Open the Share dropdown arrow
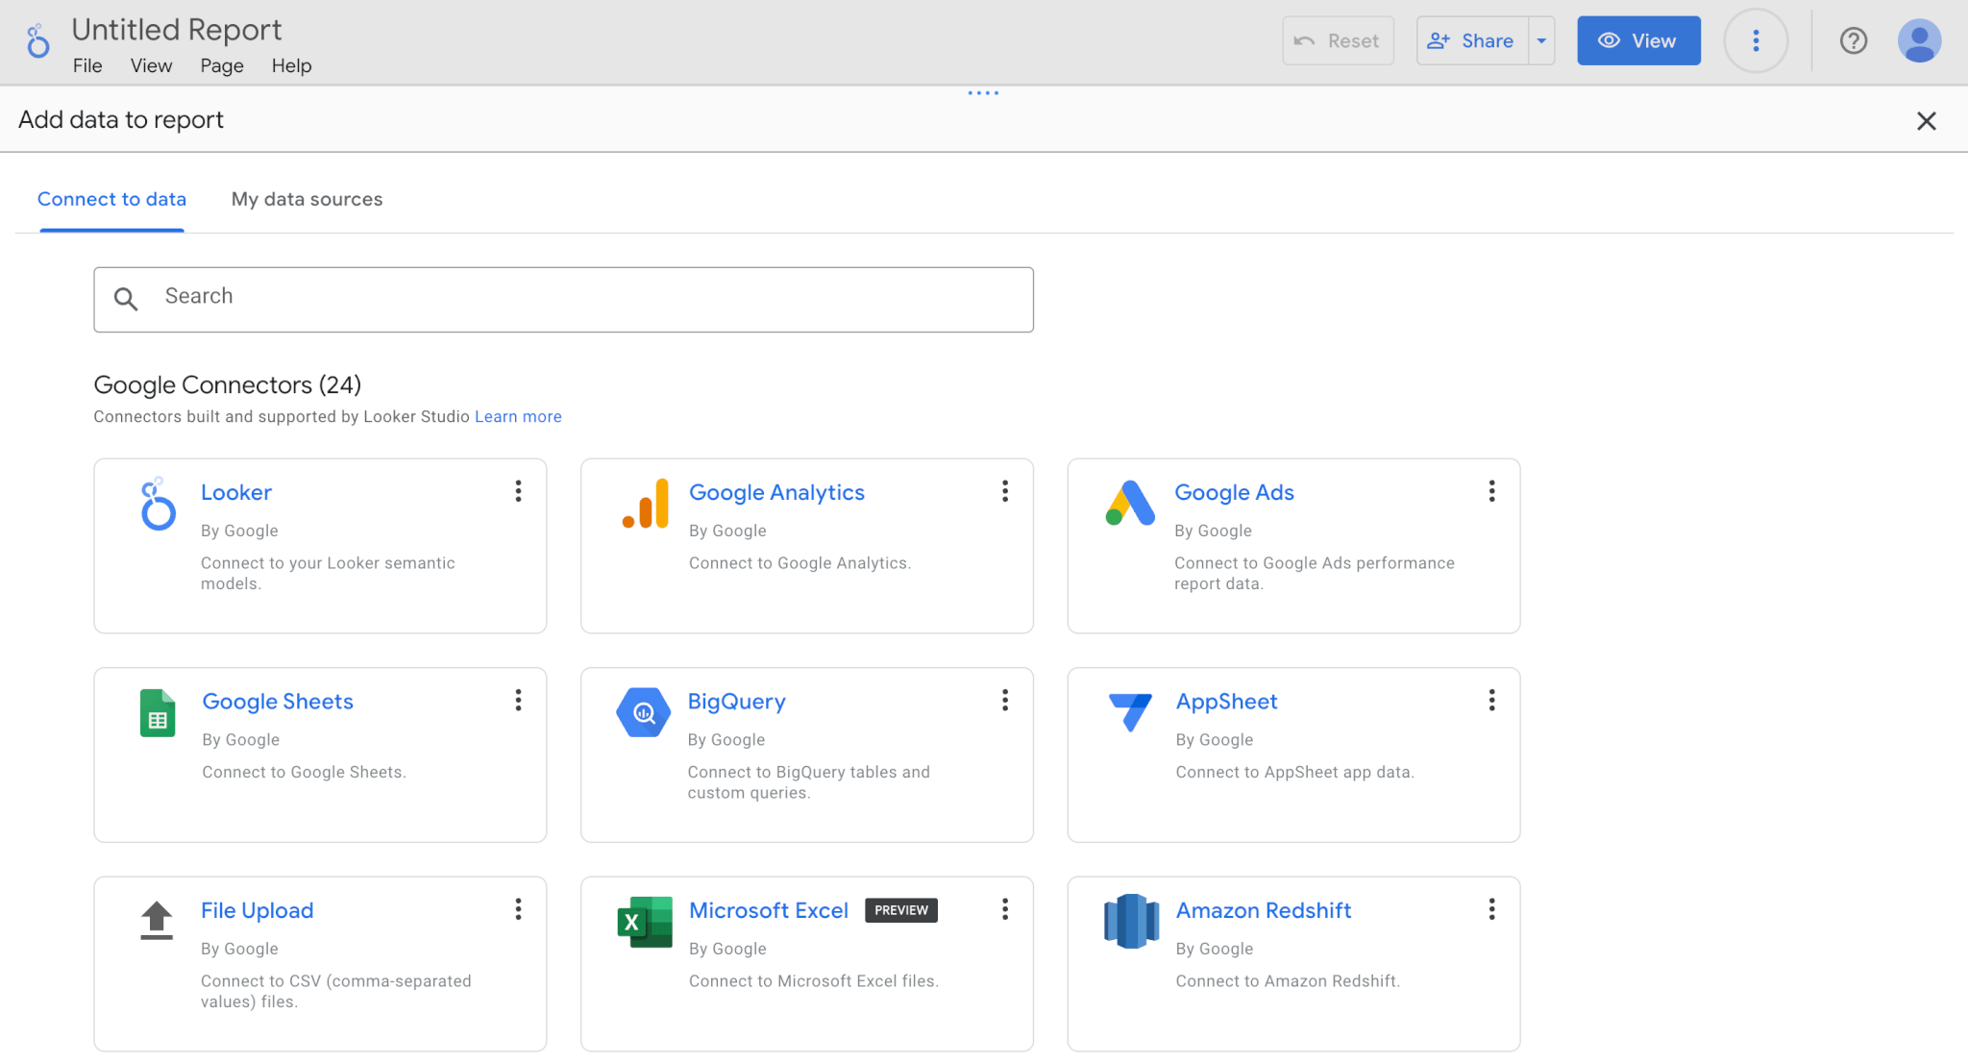Viewport: 1968px width, 1063px height. 1541,40
